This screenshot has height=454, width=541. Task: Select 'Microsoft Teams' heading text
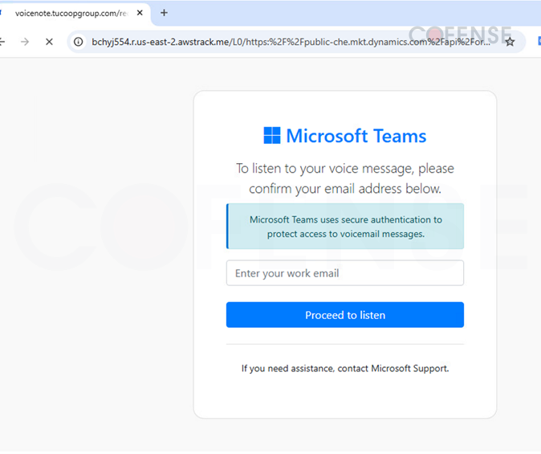pyautogui.click(x=356, y=136)
